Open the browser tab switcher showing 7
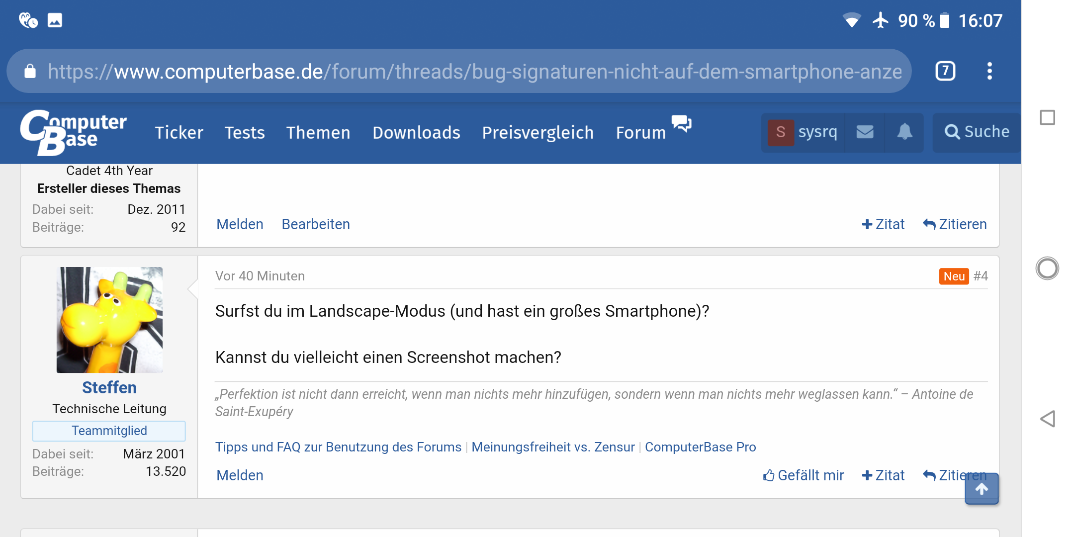The image size is (1074, 537). pos(945,71)
